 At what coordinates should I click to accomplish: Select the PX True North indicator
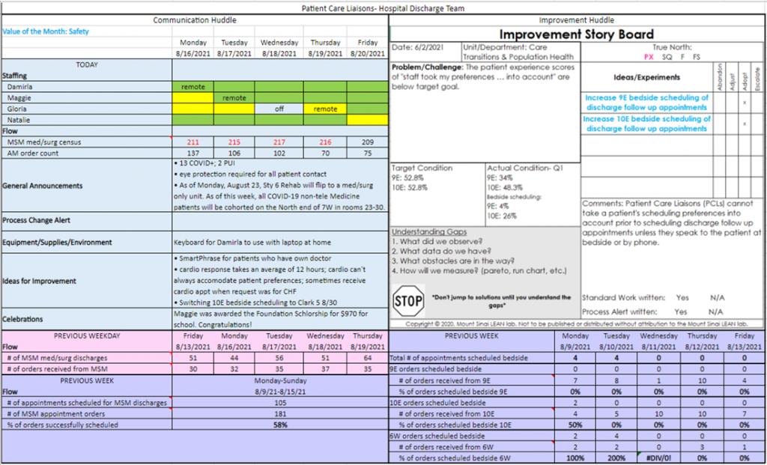click(x=649, y=57)
